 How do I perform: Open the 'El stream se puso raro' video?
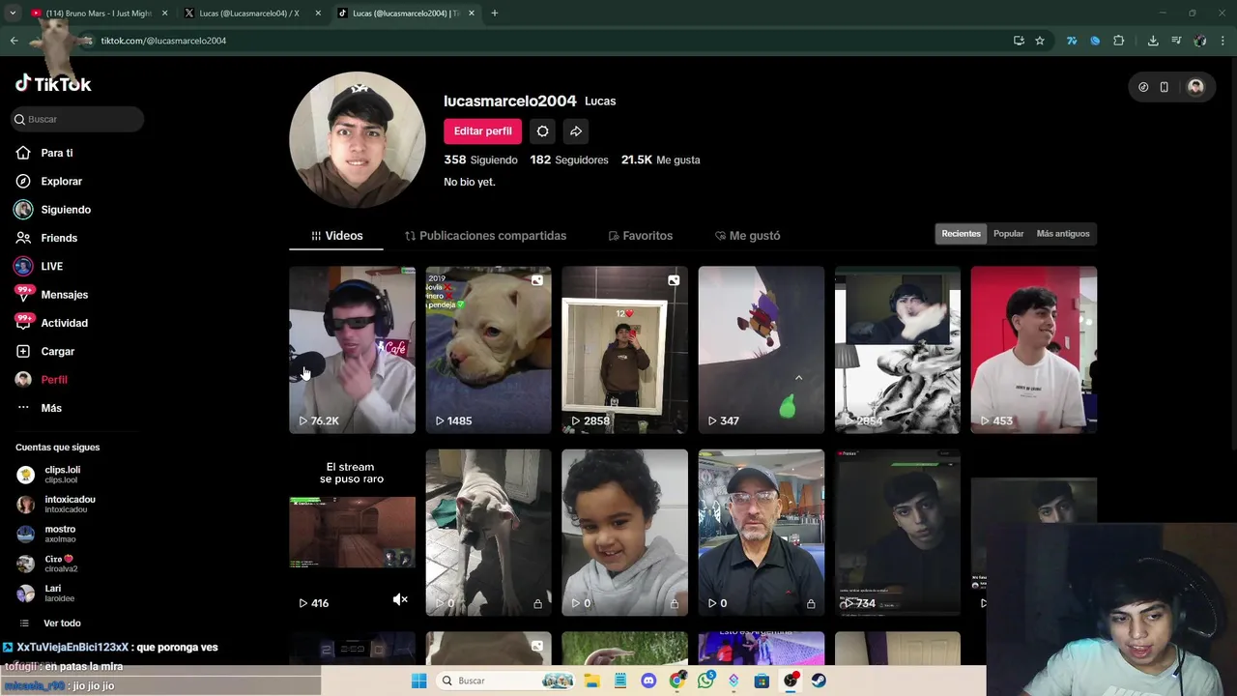(x=352, y=532)
